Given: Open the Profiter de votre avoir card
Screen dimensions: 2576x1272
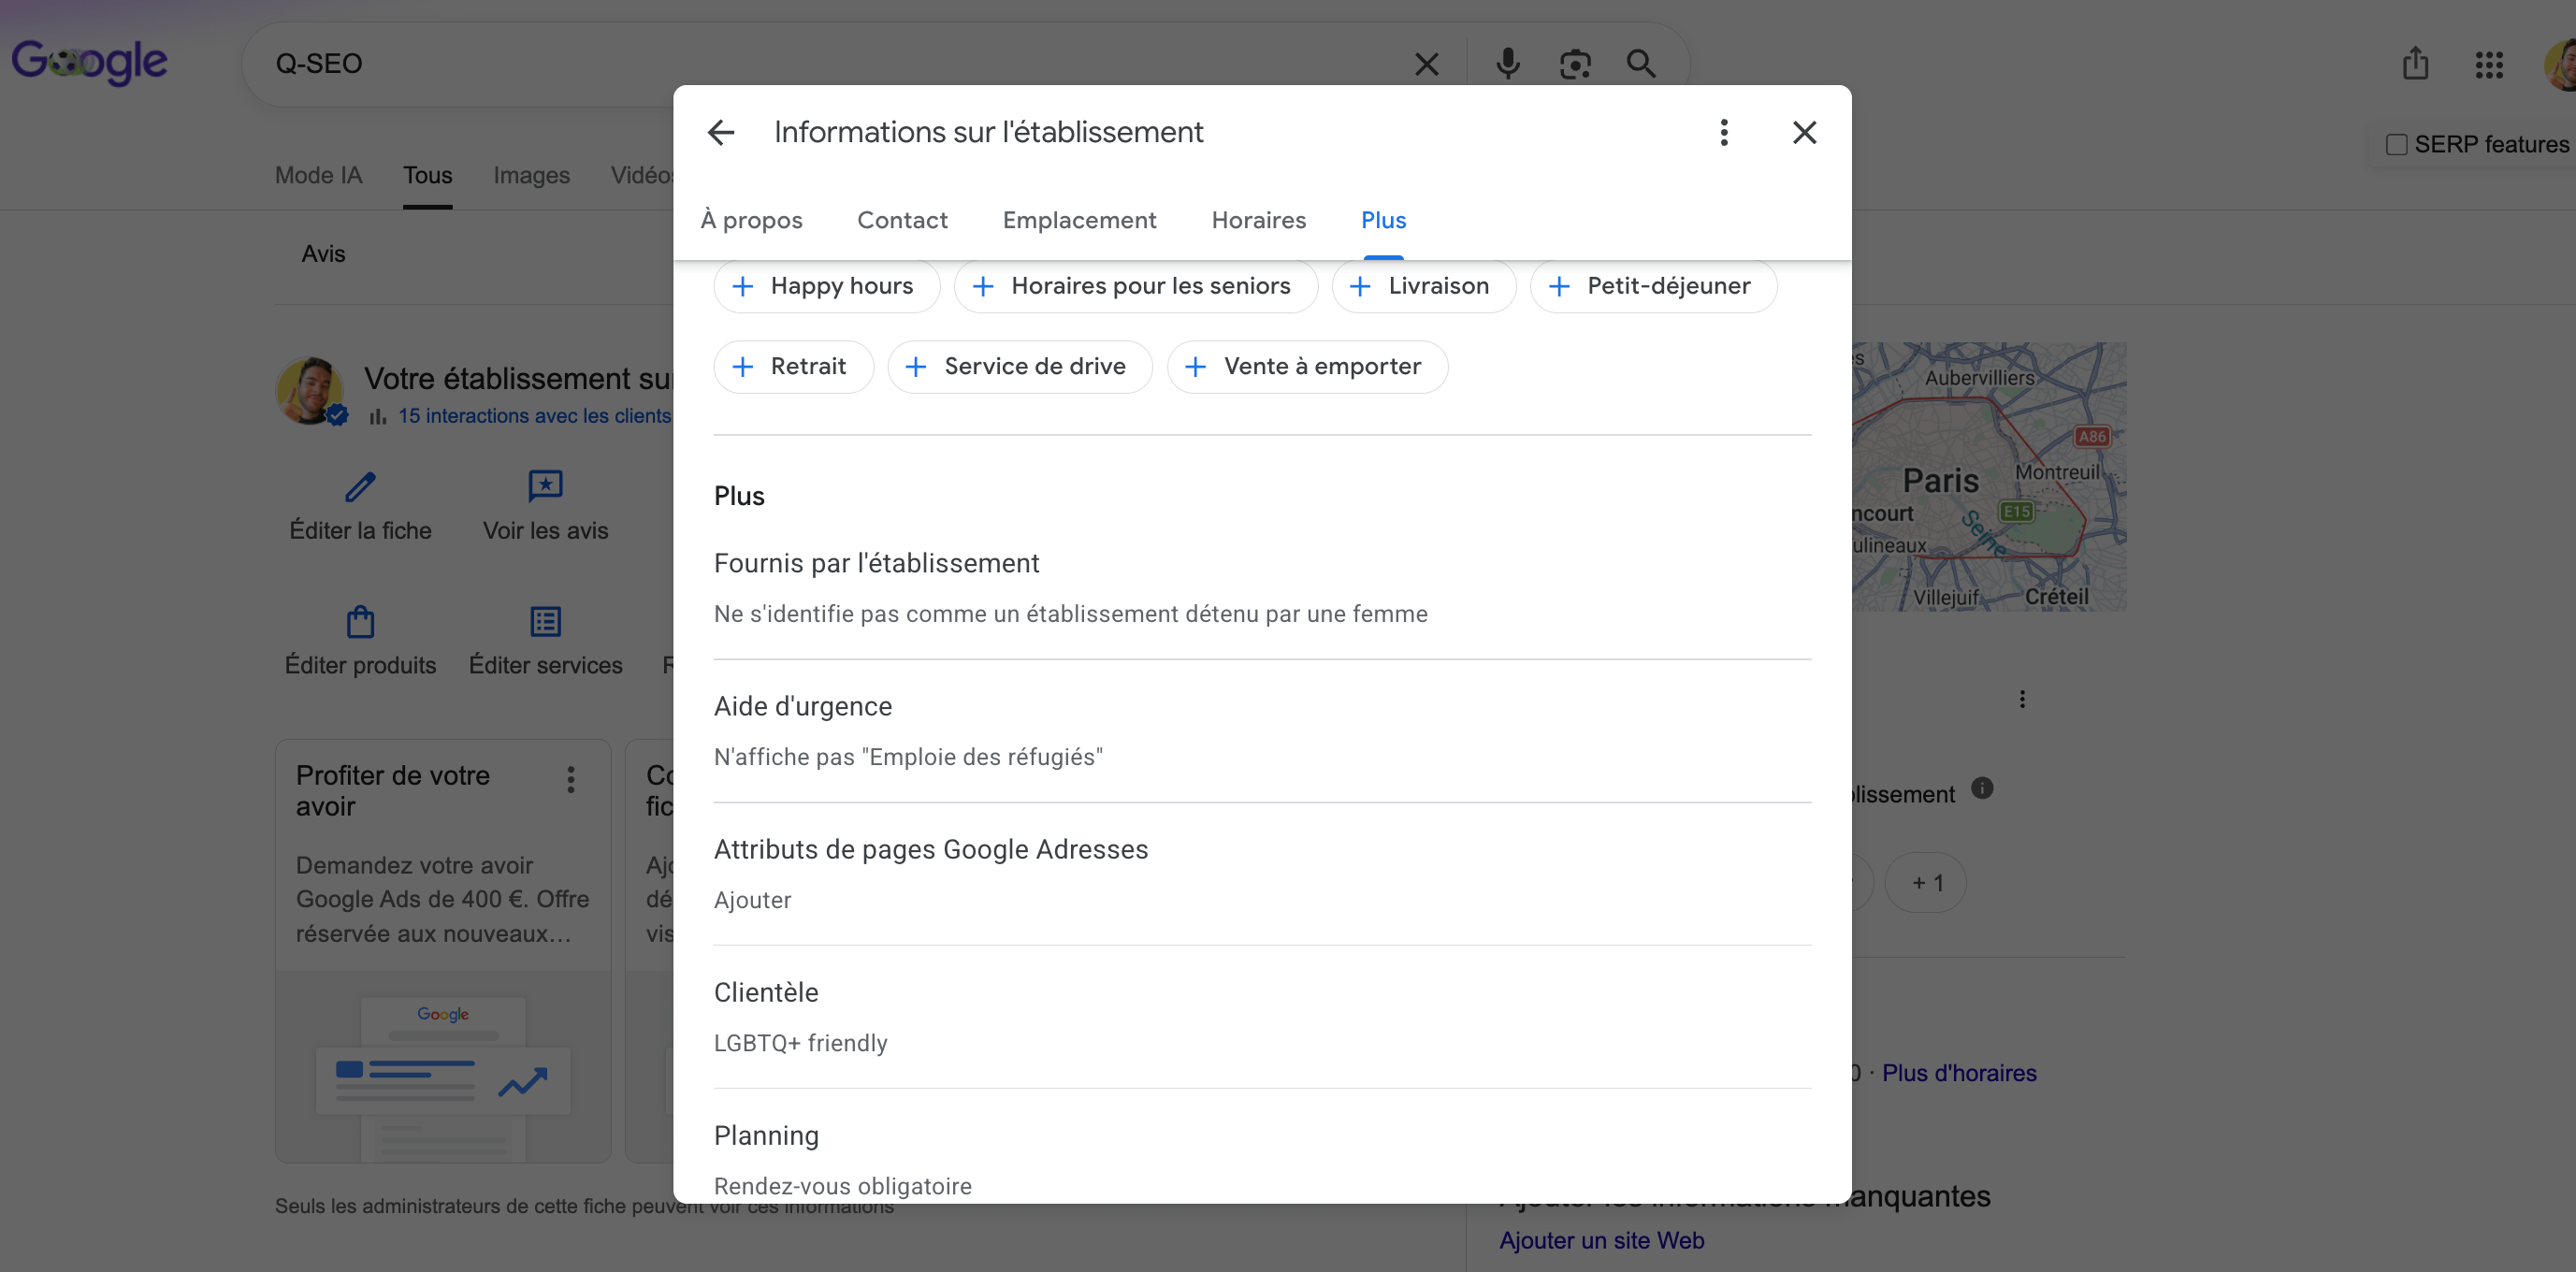Looking at the screenshot, I should click(x=443, y=951).
